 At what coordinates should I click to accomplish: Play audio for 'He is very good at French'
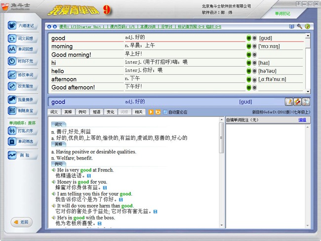tap(53, 170)
